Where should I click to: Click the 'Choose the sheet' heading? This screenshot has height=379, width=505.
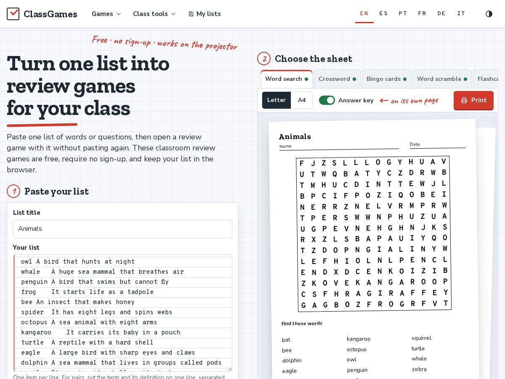tap(314, 59)
